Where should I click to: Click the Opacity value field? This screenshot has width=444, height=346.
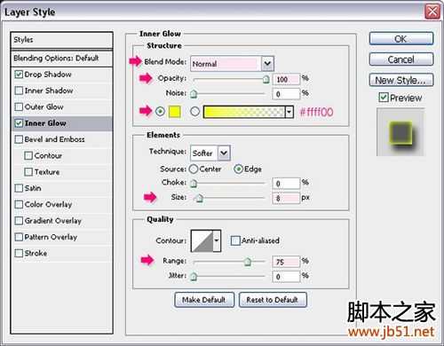pos(286,79)
